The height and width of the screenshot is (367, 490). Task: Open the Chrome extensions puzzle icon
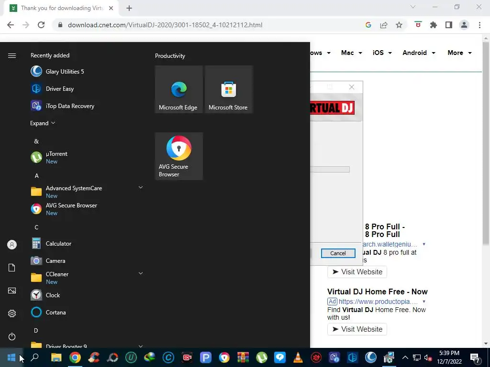click(x=434, y=25)
